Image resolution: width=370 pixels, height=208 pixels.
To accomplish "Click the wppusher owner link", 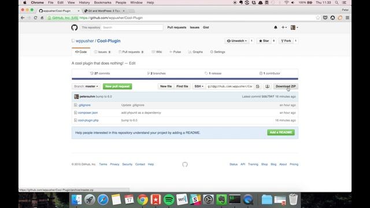I will 85,41.
